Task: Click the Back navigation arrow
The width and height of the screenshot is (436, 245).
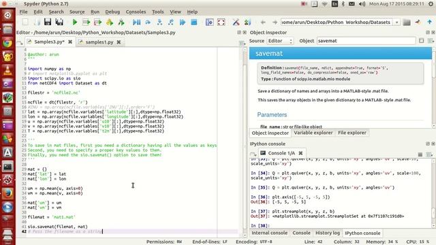Action: point(263,22)
